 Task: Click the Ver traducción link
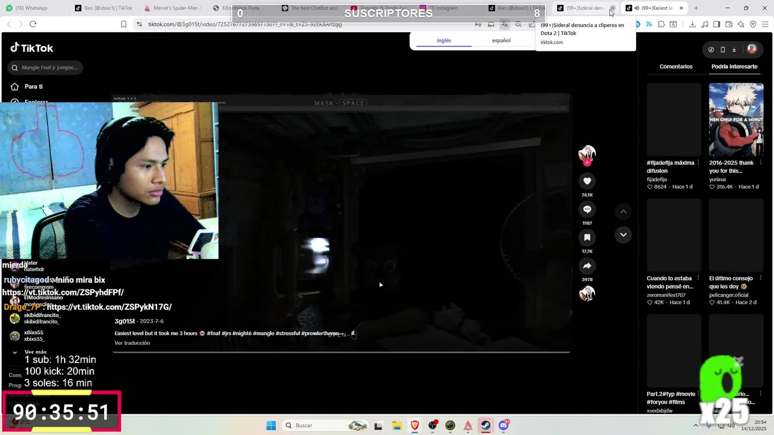[x=132, y=343]
